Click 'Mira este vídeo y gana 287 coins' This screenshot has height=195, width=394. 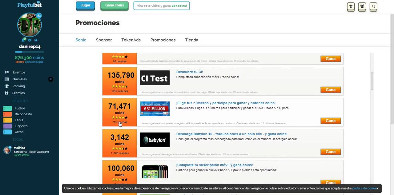click(x=162, y=6)
